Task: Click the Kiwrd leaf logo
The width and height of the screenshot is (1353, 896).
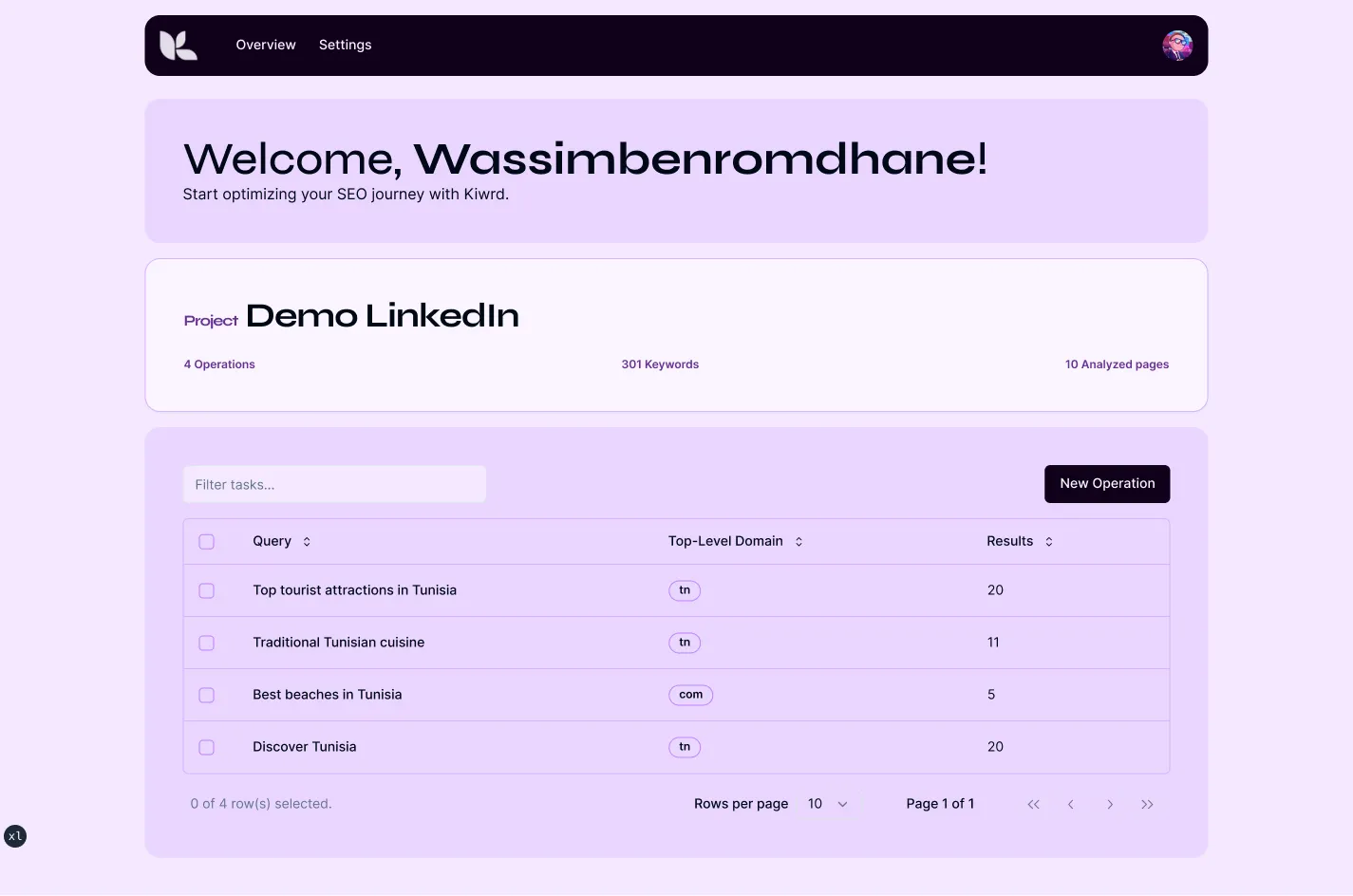Action: coord(179,46)
